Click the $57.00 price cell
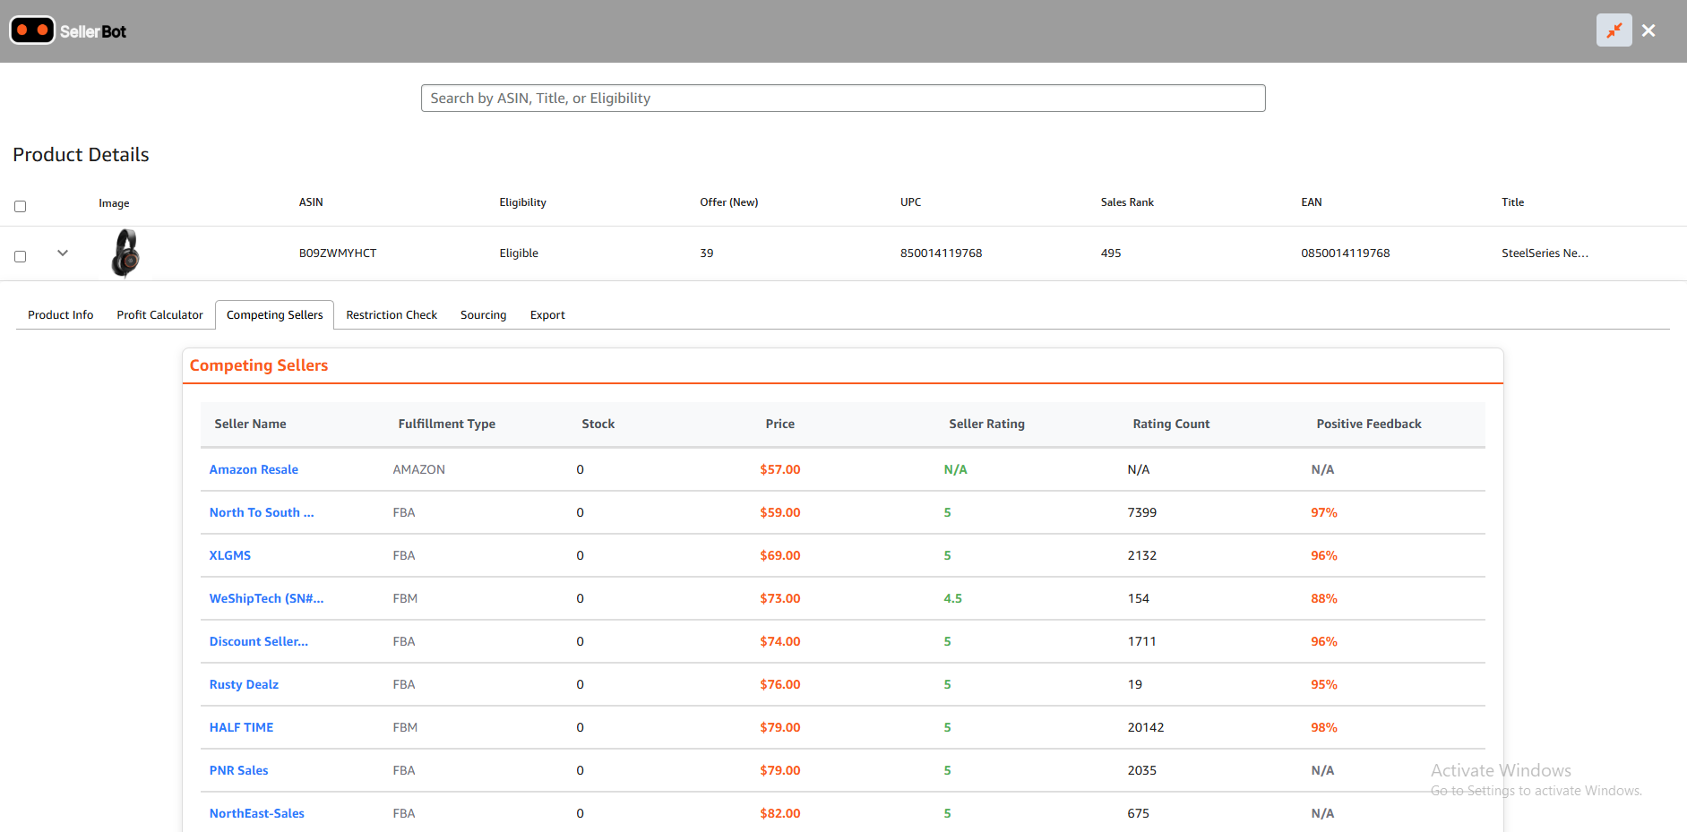The width and height of the screenshot is (1687, 832). pos(779,469)
